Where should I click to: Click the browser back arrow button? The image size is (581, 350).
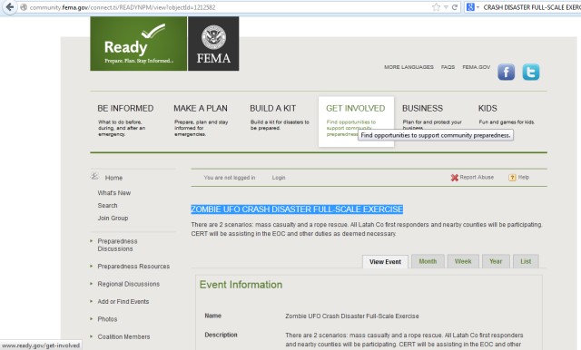[x=10, y=7]
